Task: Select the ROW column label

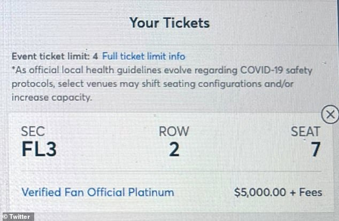Action: click(x=174, y=132)
